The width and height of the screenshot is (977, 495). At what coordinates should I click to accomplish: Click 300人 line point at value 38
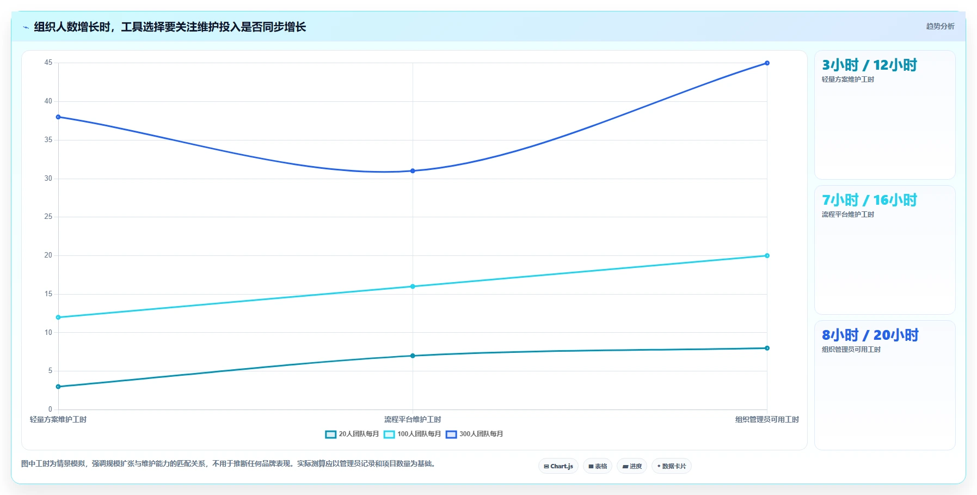click(58, 117)
